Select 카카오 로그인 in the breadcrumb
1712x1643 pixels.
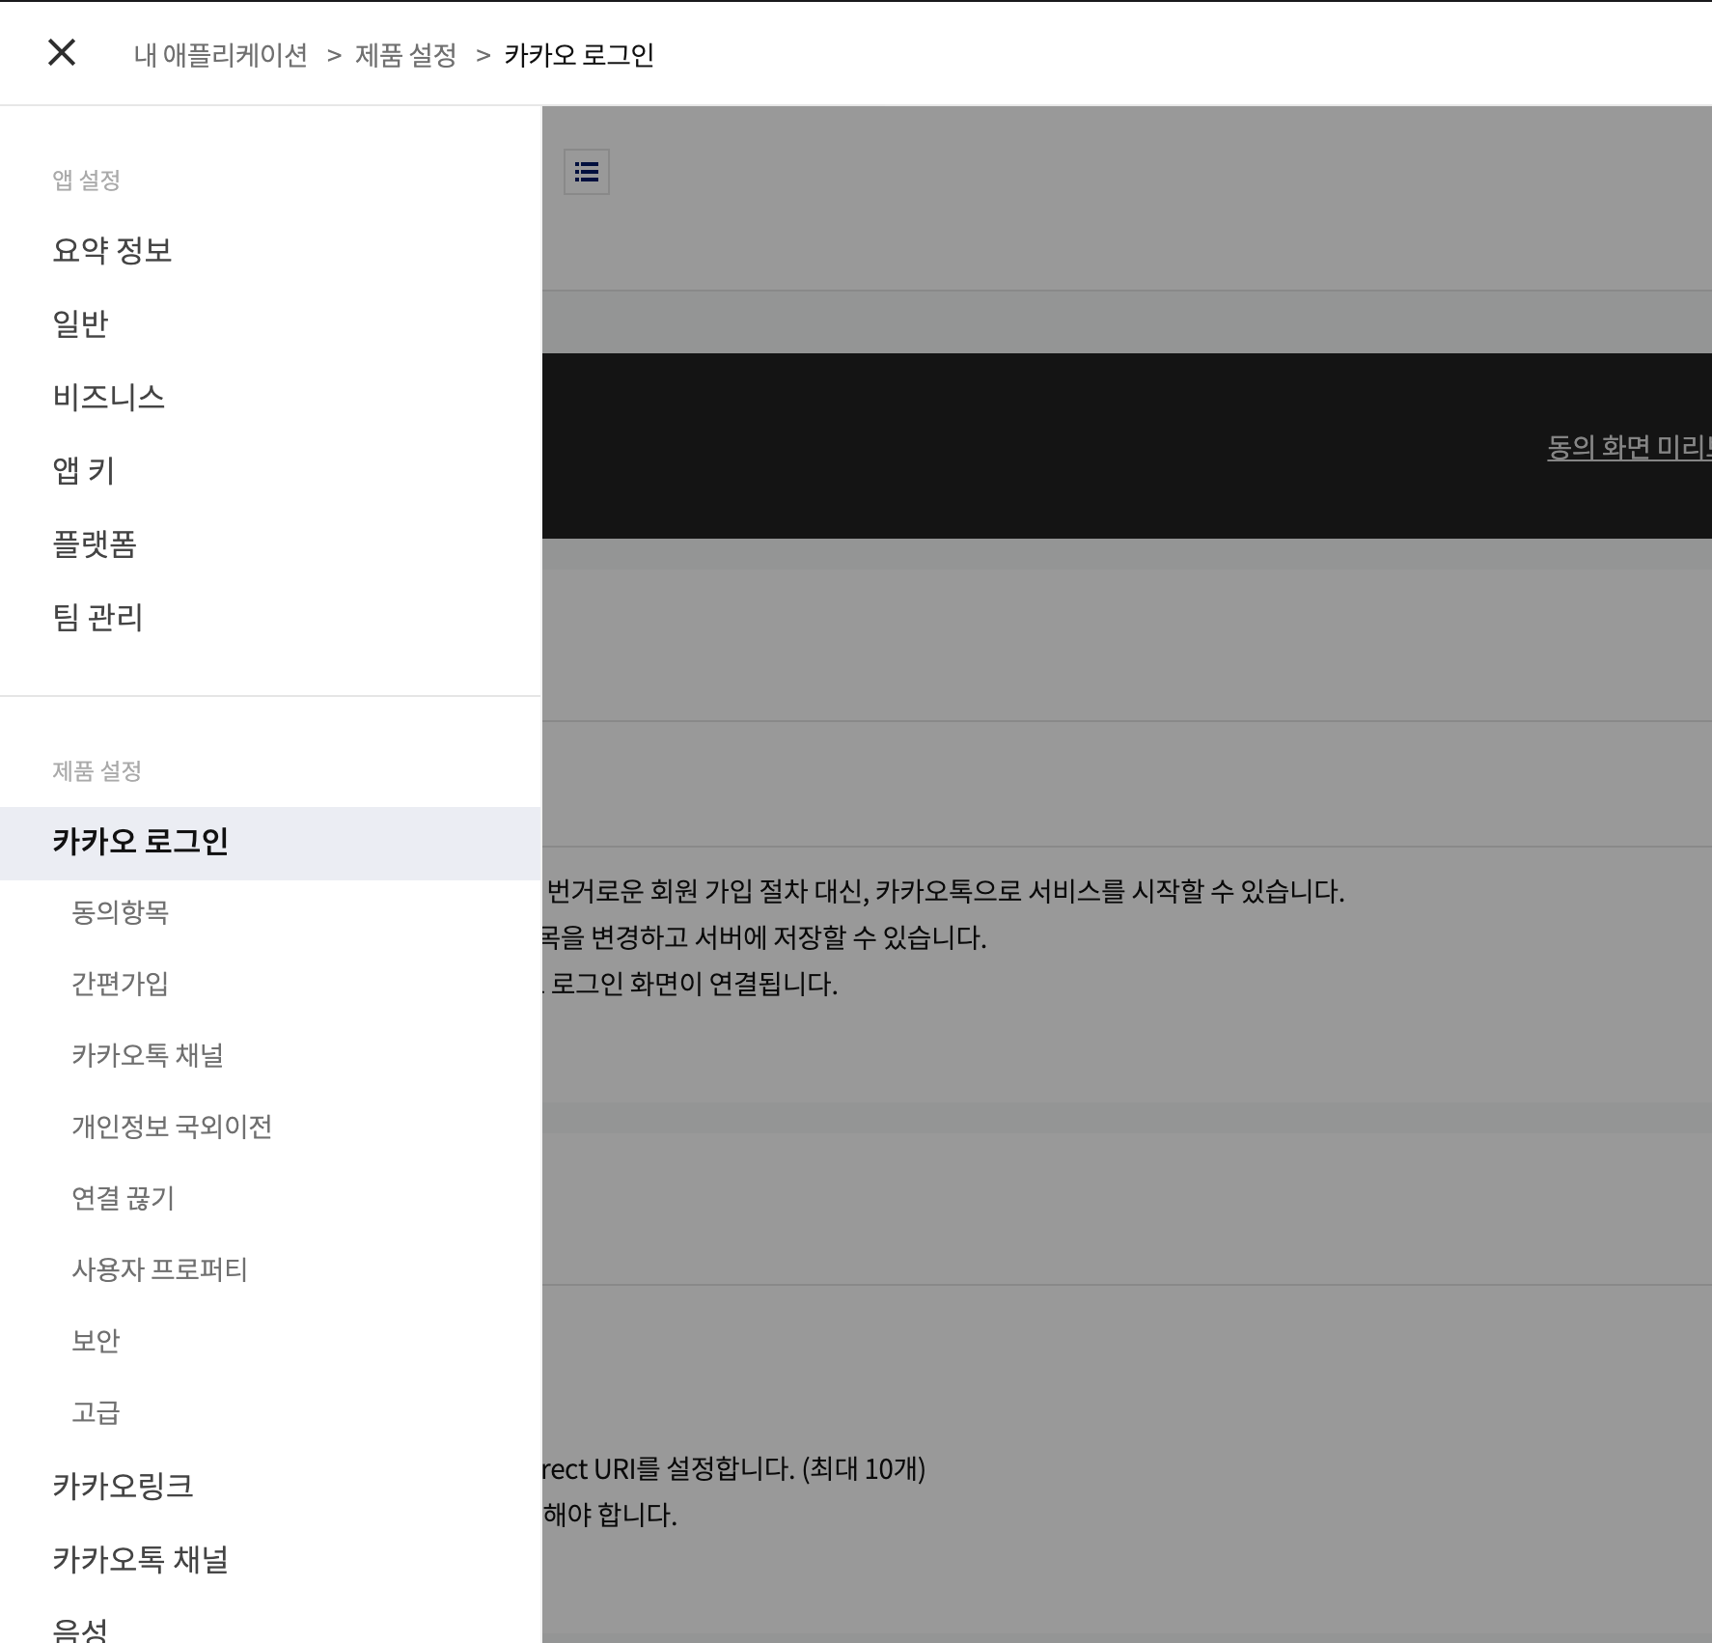579,55
